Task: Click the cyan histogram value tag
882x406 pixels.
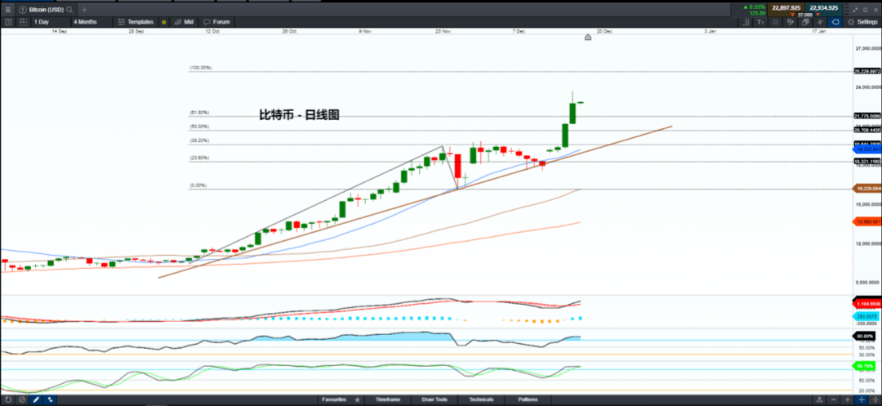Action: click(x=867, y=317)
